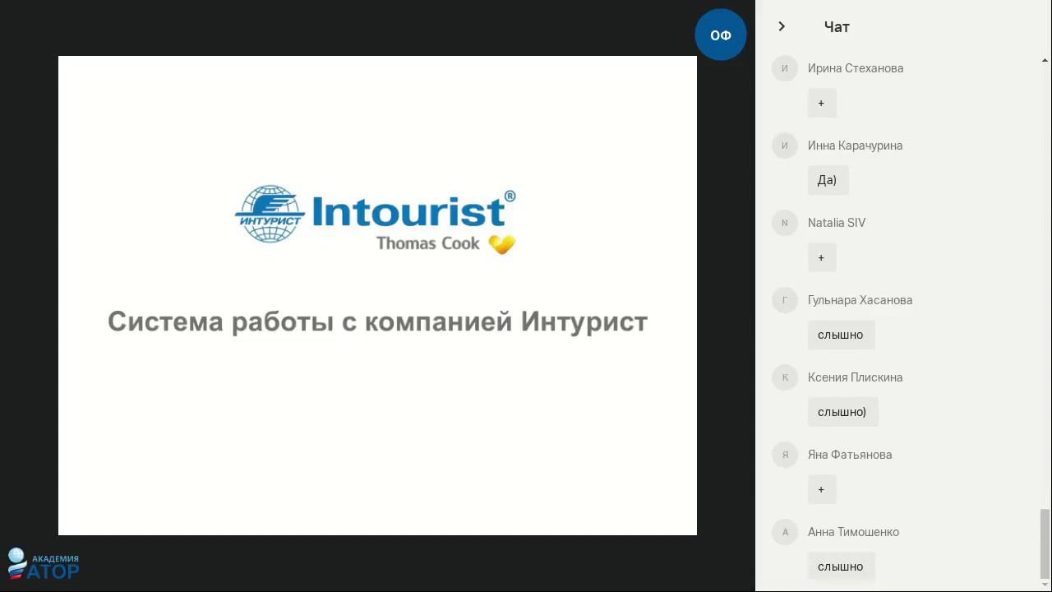This screenshot has height=592, width=1052.
Task: Click Natalia SIV's avatar in chat
Action: click(x=785, y=223)
